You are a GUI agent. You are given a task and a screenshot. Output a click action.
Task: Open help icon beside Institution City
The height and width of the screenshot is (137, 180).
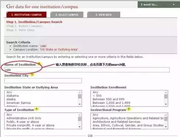[x=32, y=75]
